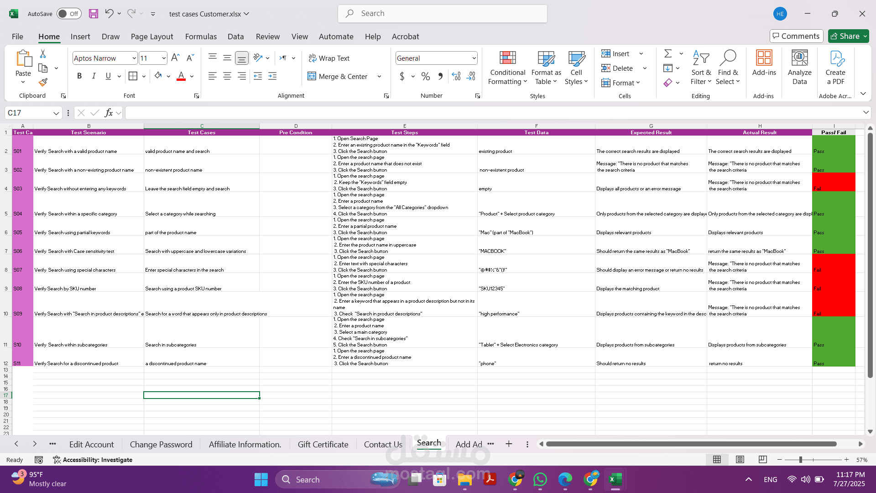
Task: Expand the Name Box dropdown arrow
Action: (x=56, y=113)
